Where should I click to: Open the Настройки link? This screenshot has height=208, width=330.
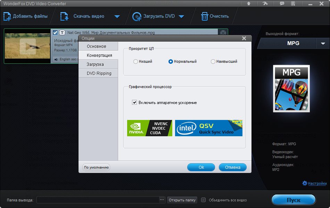click(x=317, y=183)
